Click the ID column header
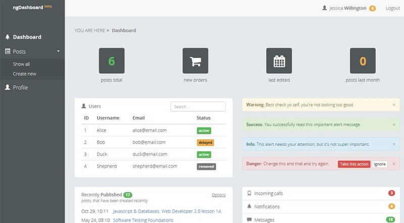The width and height of the screenshot is (404, 223). [x=86, y=118]
